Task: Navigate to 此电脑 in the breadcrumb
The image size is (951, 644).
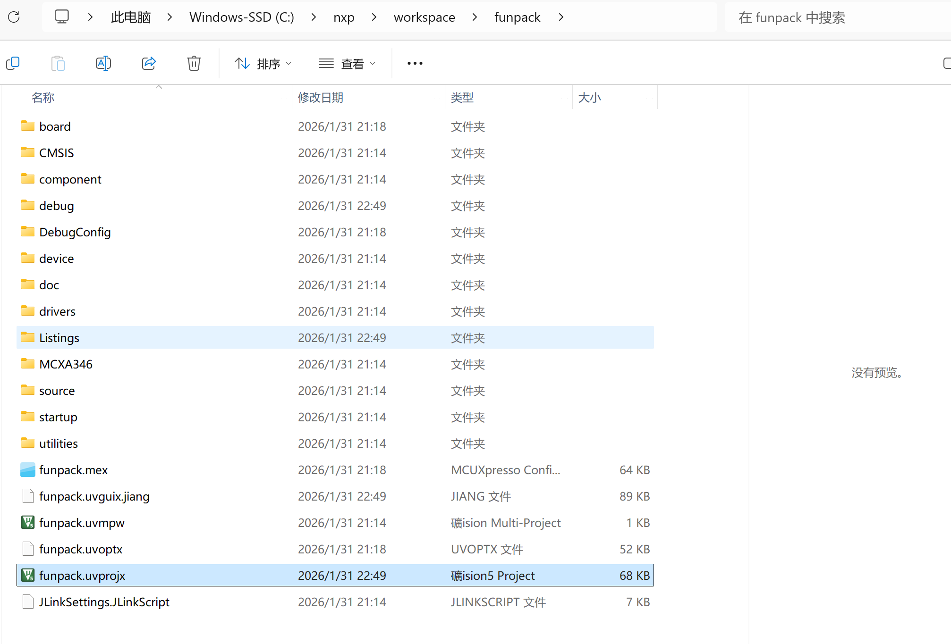Action: [130, 17]
